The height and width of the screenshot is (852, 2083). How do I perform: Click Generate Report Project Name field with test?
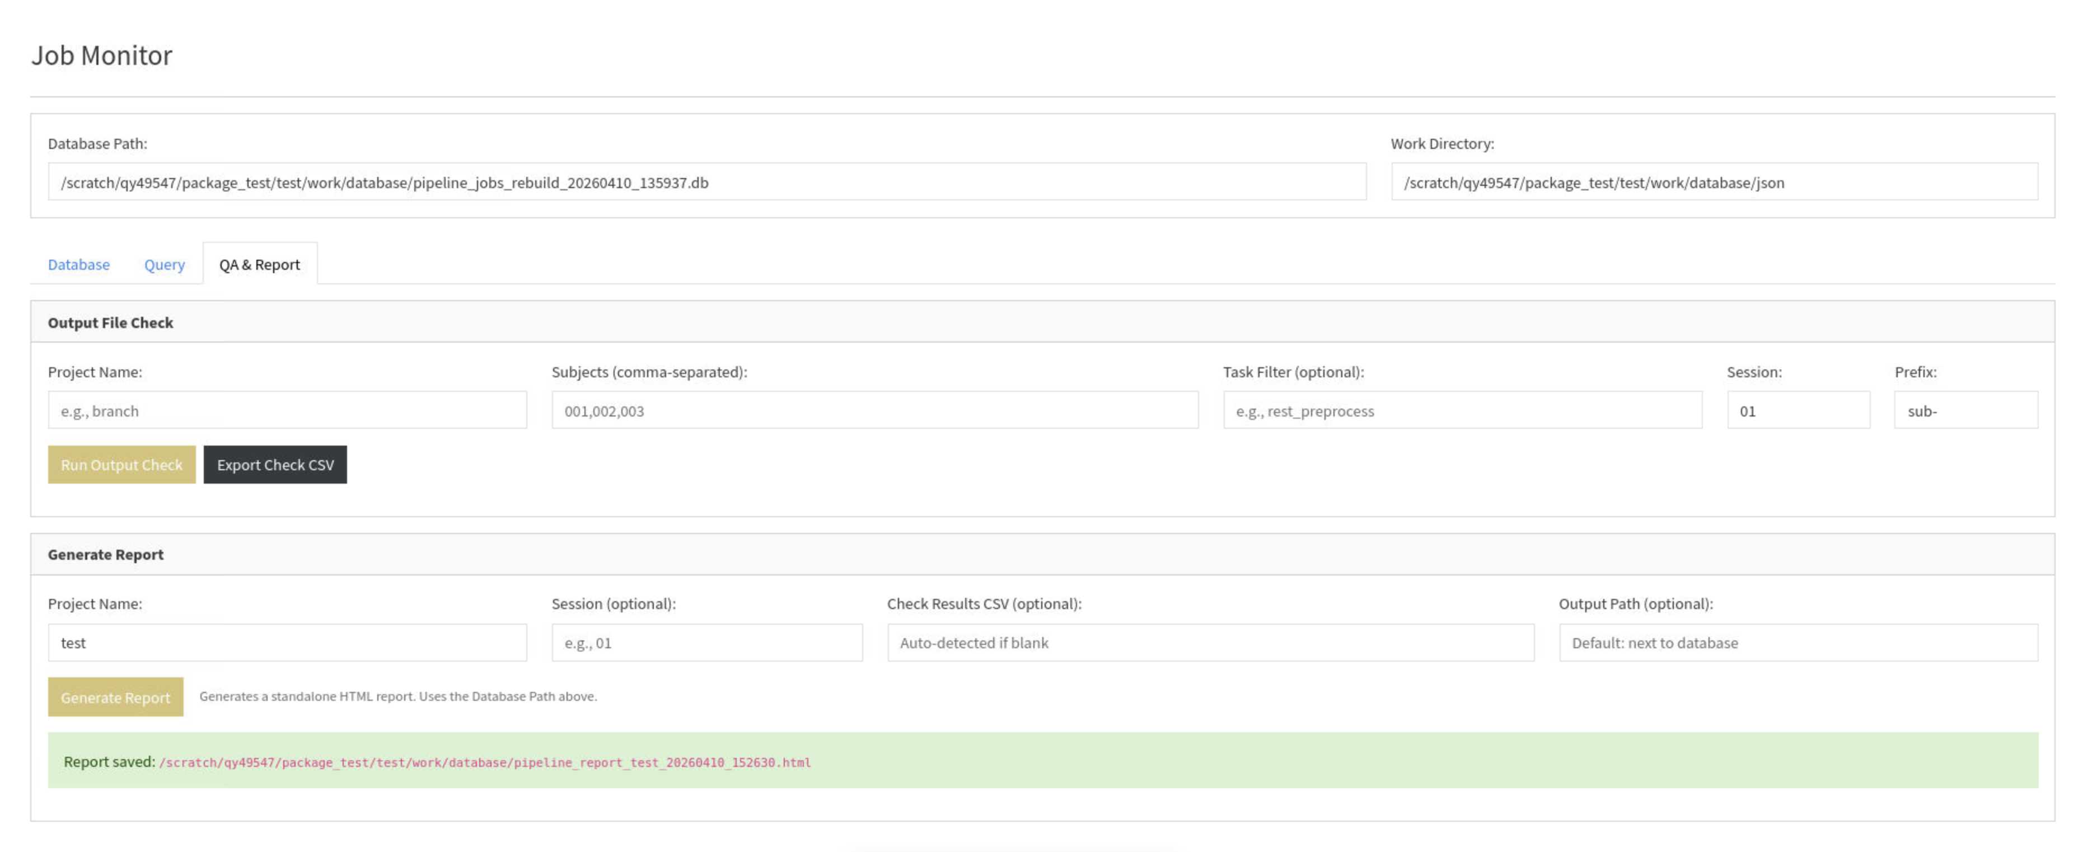tap(287, 643)
